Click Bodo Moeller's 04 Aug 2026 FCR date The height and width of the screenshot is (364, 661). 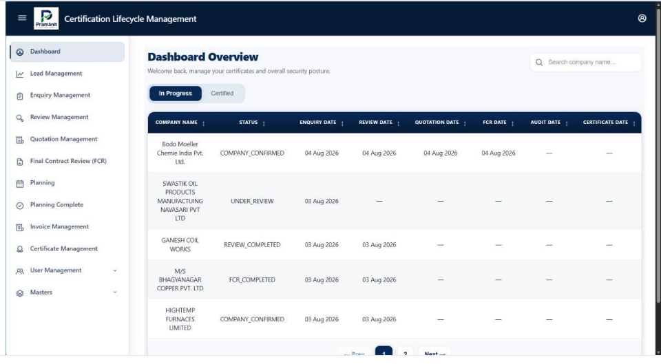pos(499,153)
